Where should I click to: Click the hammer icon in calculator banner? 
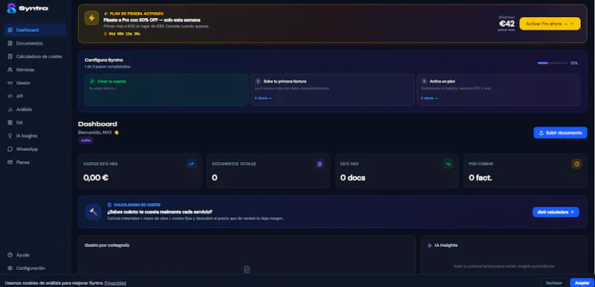click(94, 212)
